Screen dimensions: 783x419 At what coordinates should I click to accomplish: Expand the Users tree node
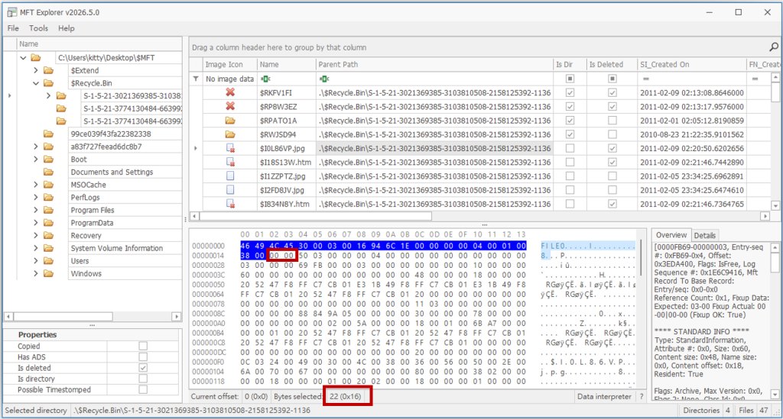tap(36, 260)
